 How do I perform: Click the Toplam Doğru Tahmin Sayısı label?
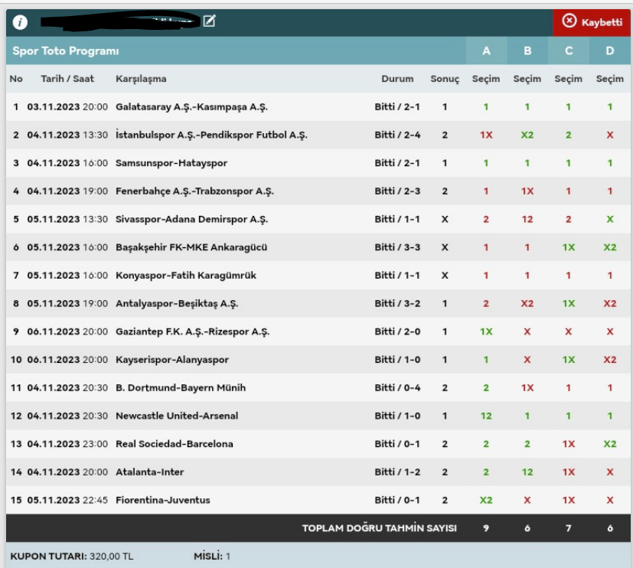[379, 528]
